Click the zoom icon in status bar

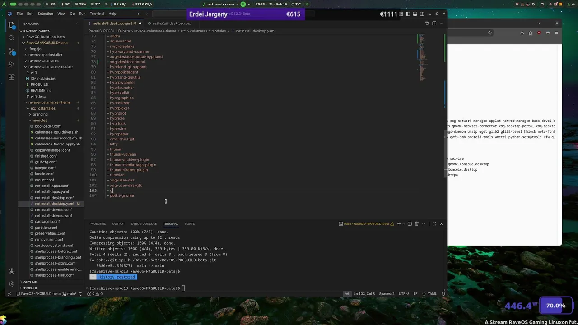click(x=347, y=294)
